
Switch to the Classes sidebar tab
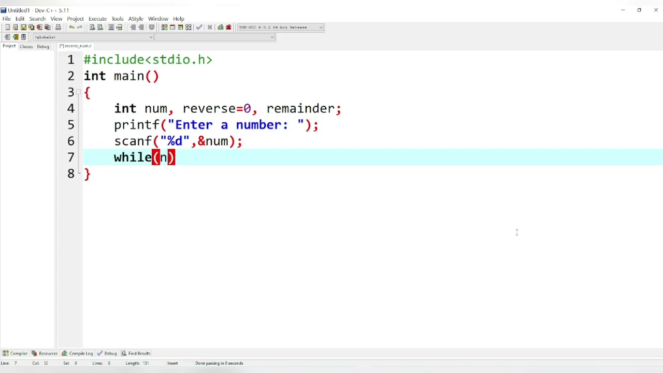(26, 46)
